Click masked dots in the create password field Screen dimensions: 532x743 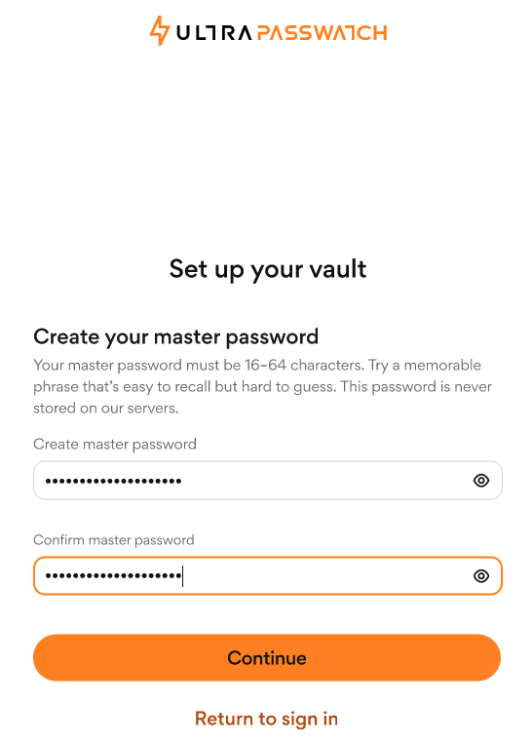(x=114, y=481)
